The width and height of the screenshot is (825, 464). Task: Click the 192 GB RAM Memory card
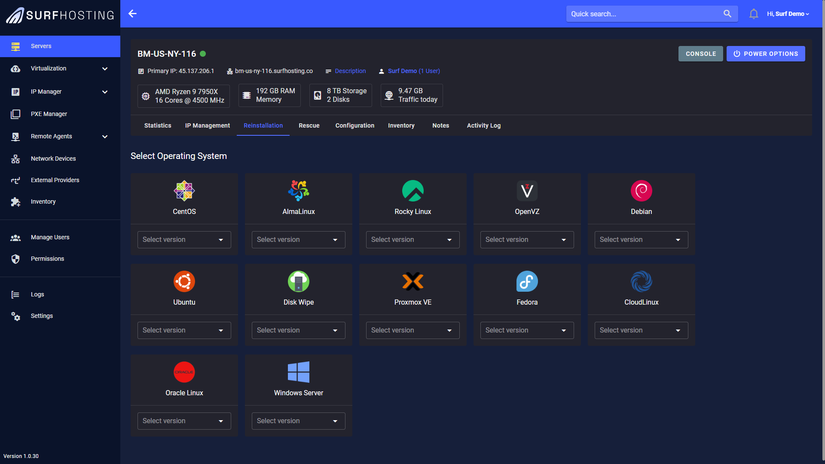pyautogui.click(x=269, y=95)
